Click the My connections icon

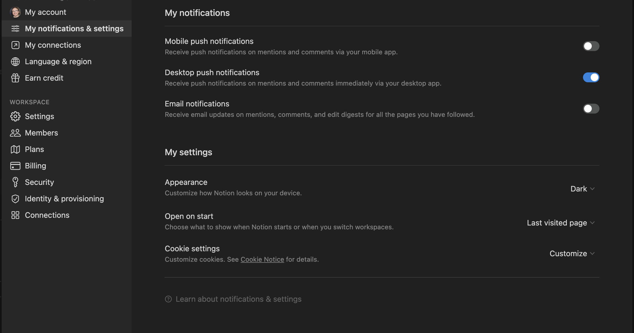pyautogui.click(x=15, y=44)
